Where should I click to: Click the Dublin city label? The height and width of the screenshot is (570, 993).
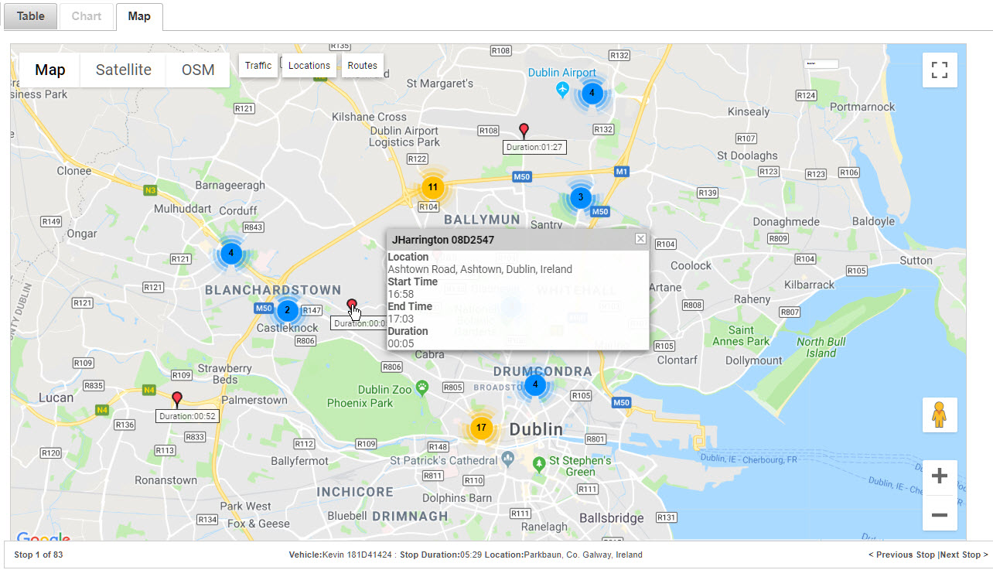(536, 429)
